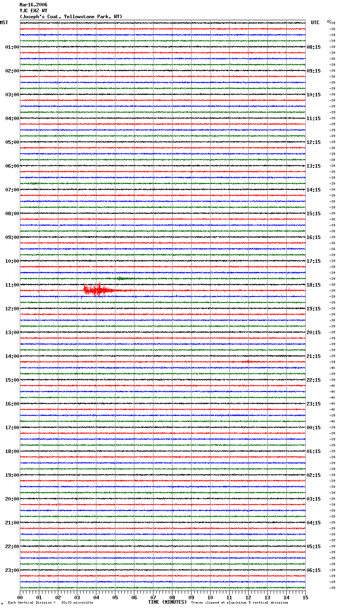Select the 03:00 MST time label
The image size is (337, 608).
tap(12, 95)
